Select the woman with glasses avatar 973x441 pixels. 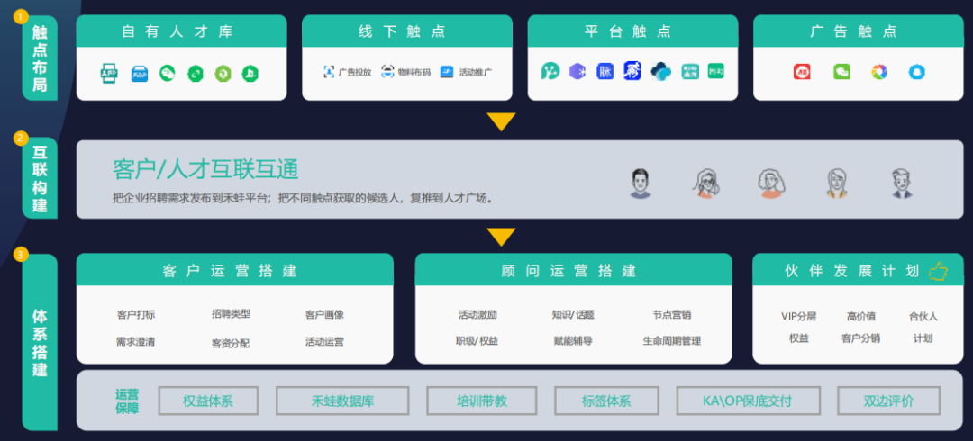705,184
